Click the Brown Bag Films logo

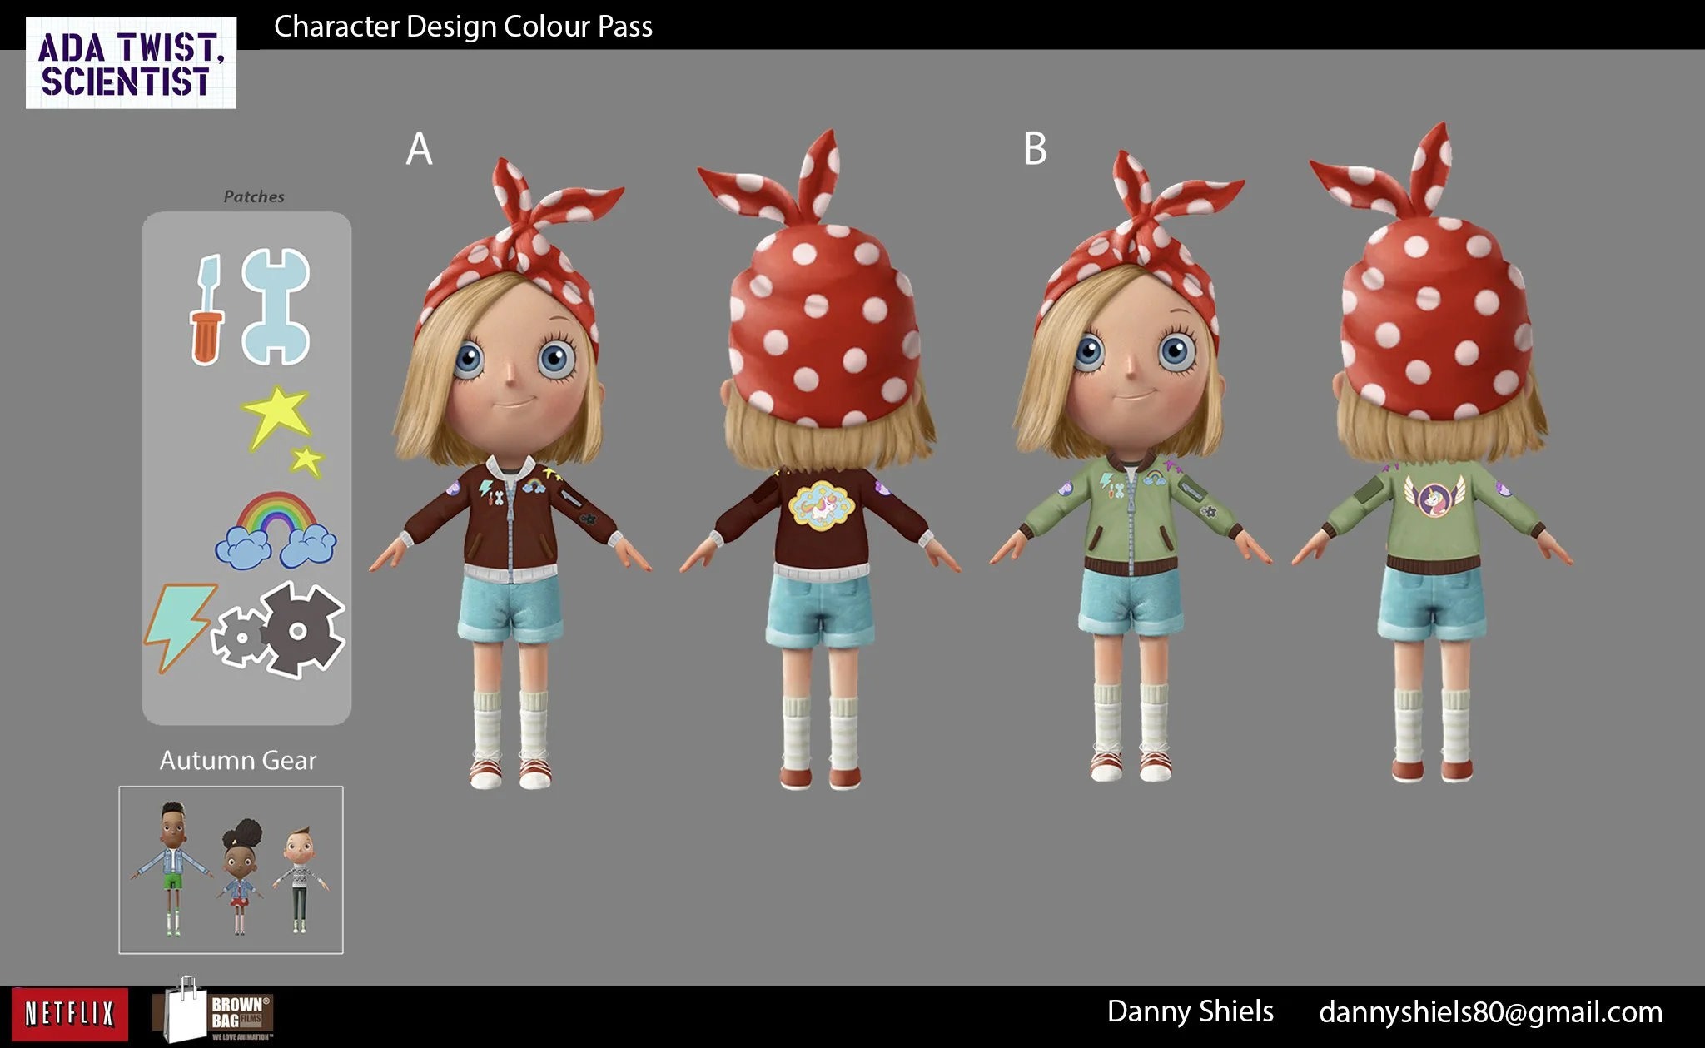coord(214,1012)
